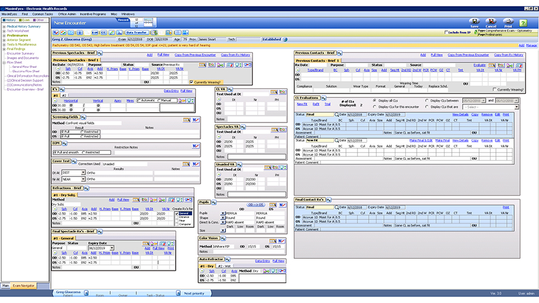This screenshot has height=303, width=539.
Task: Open the Office Admin menu
Action: pos(67,13)
